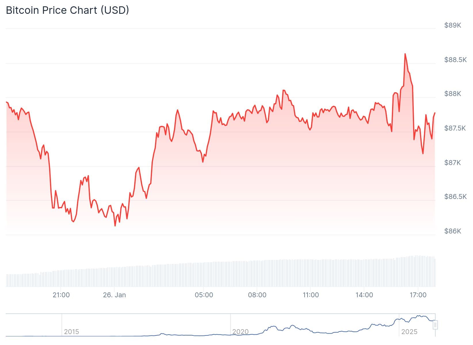The width and height of the screenshot is (473, 345).
Task: Select 2025 in the navigator timeline
Action: point(409,332)
